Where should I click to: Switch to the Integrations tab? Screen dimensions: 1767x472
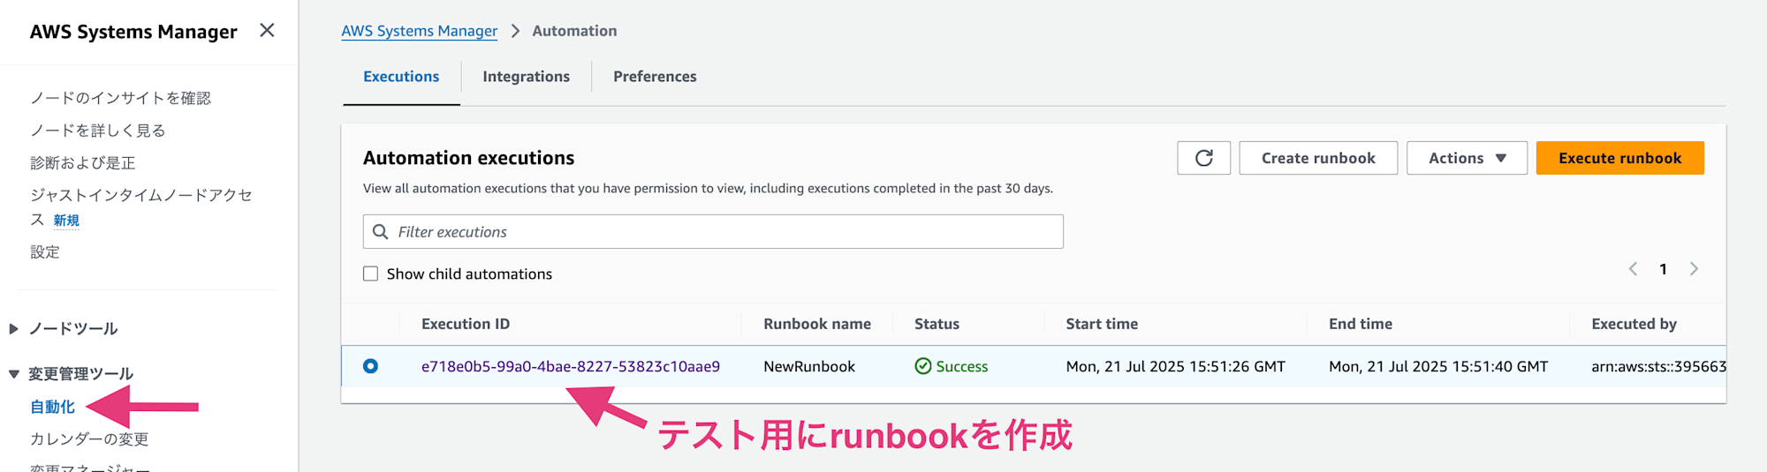pos(526,77)
